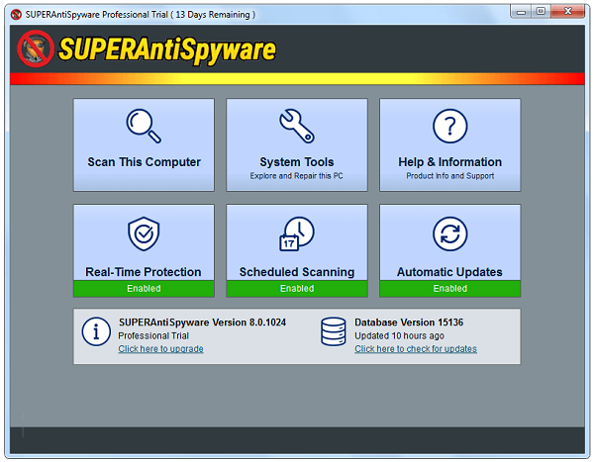This screenshot has width=594, height=462.
Task: Open Help & Information product info text
Action: [x=449, y=176]
